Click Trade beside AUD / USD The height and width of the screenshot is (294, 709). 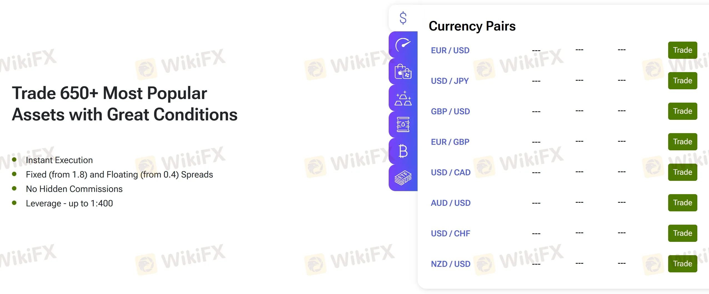(x=682, y=203)
